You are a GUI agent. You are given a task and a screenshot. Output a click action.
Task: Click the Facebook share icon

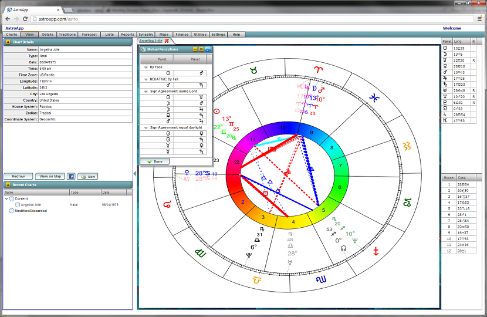pos(71,176)
